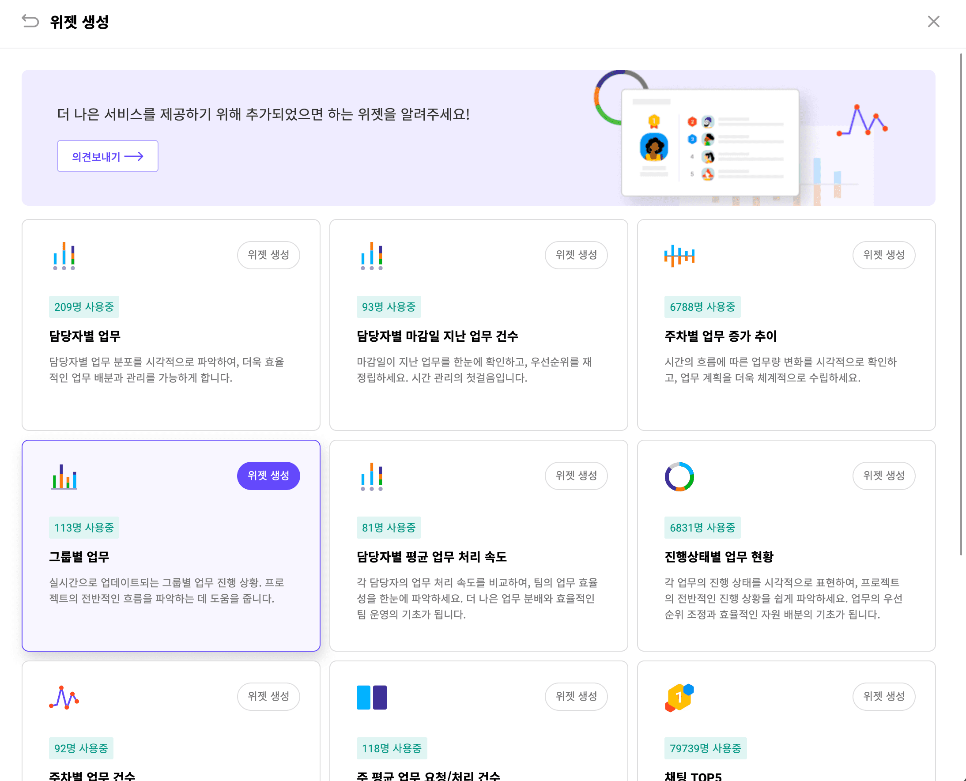Click the 채팅 TOP5 hexagon badge icon
The width and height of the screenshot is (966, 781).
679,697
